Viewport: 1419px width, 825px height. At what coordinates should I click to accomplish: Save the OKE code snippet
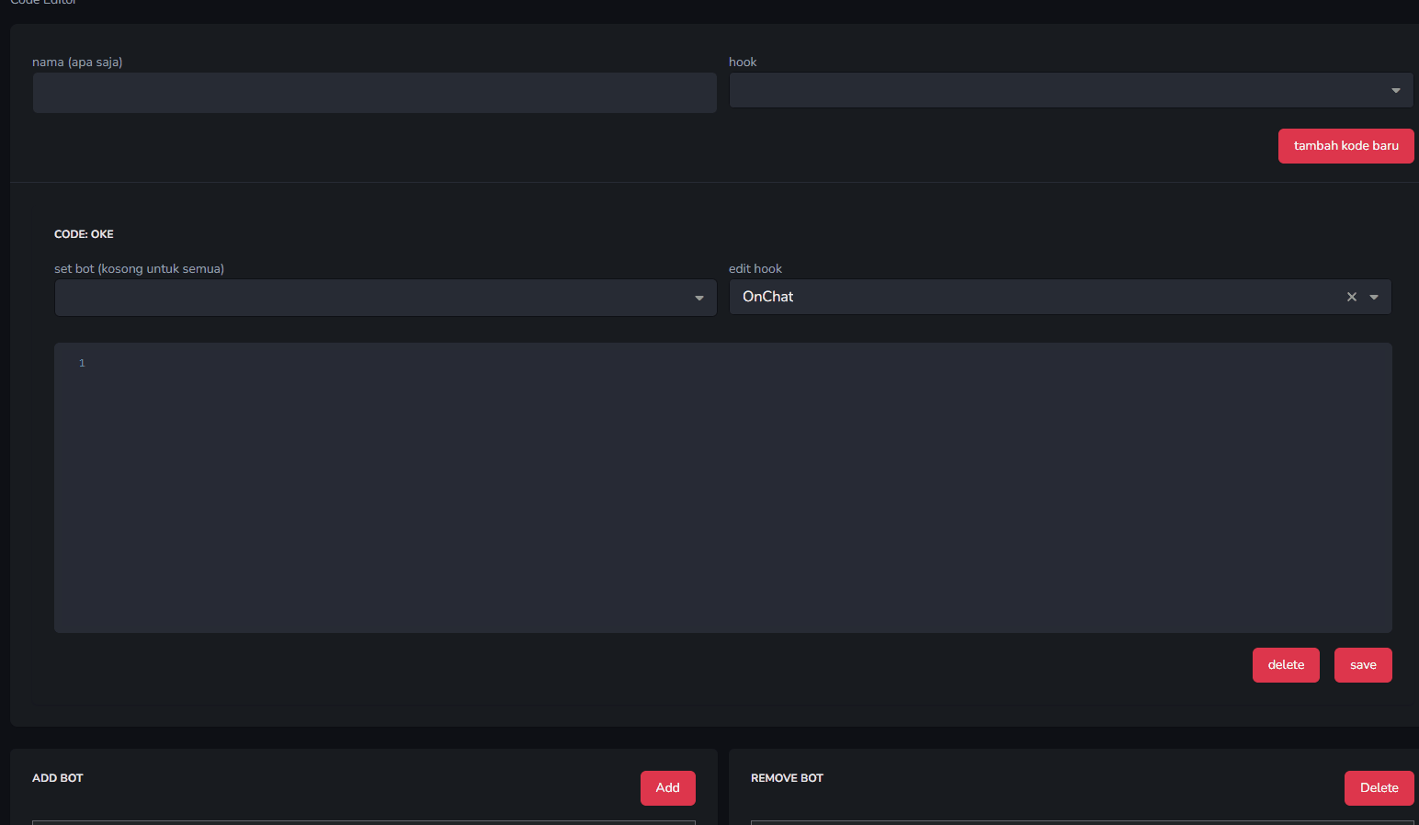[1362, 665]
